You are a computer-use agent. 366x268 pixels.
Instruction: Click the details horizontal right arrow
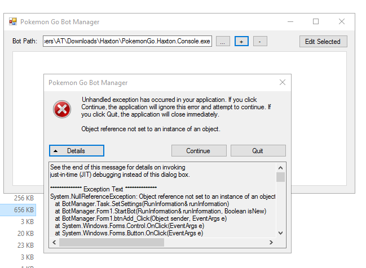coord(271,242)
